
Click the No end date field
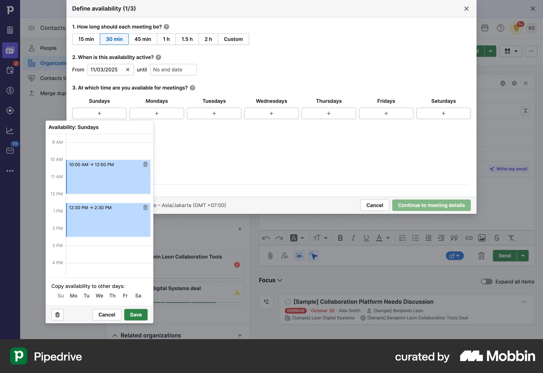[173, 70]
